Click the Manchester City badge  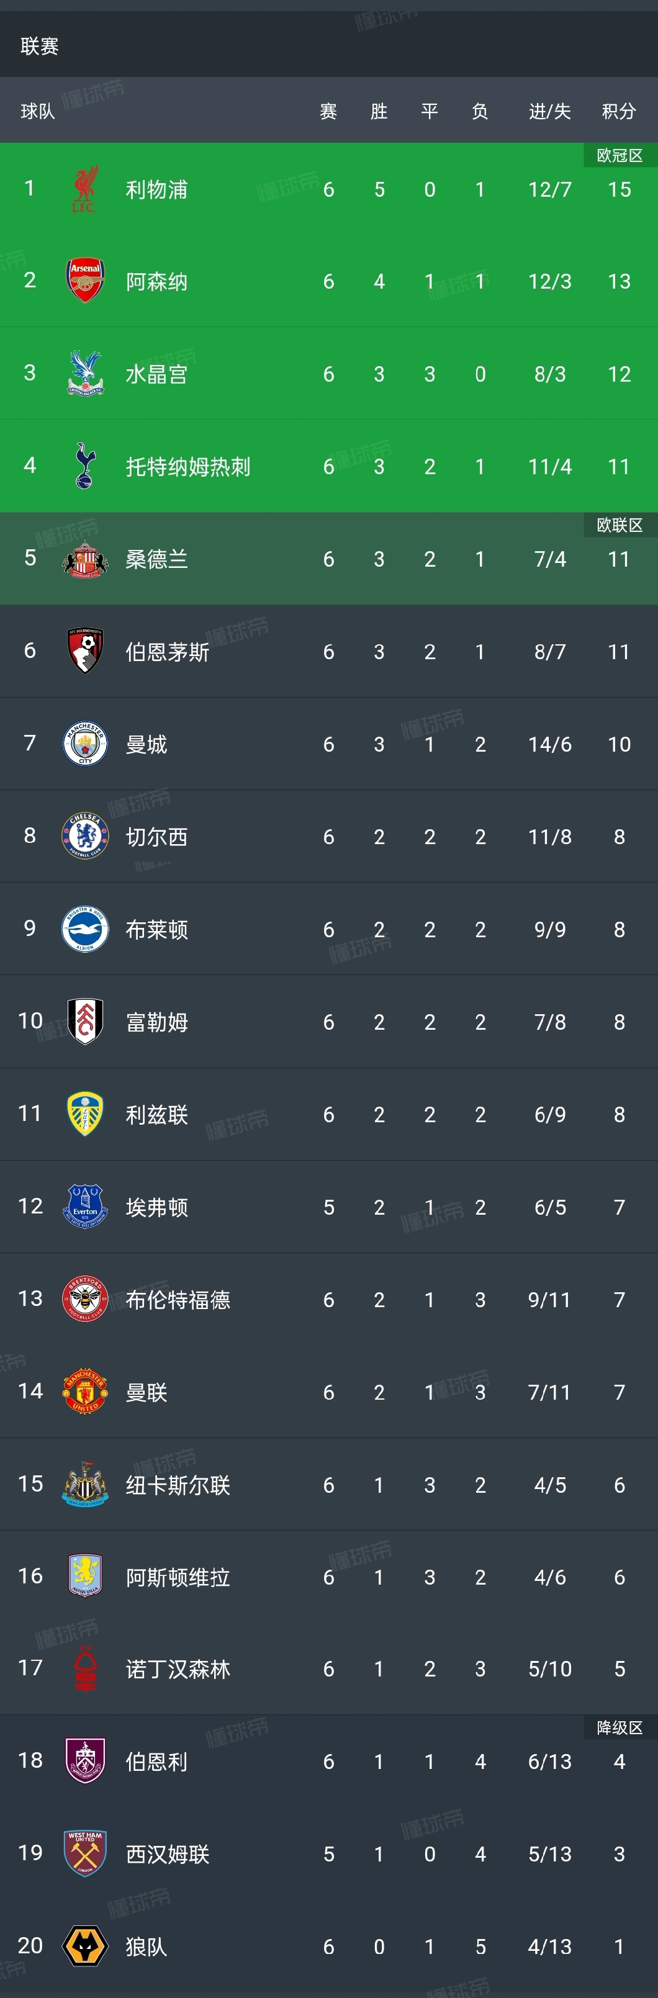coord(84,744)
